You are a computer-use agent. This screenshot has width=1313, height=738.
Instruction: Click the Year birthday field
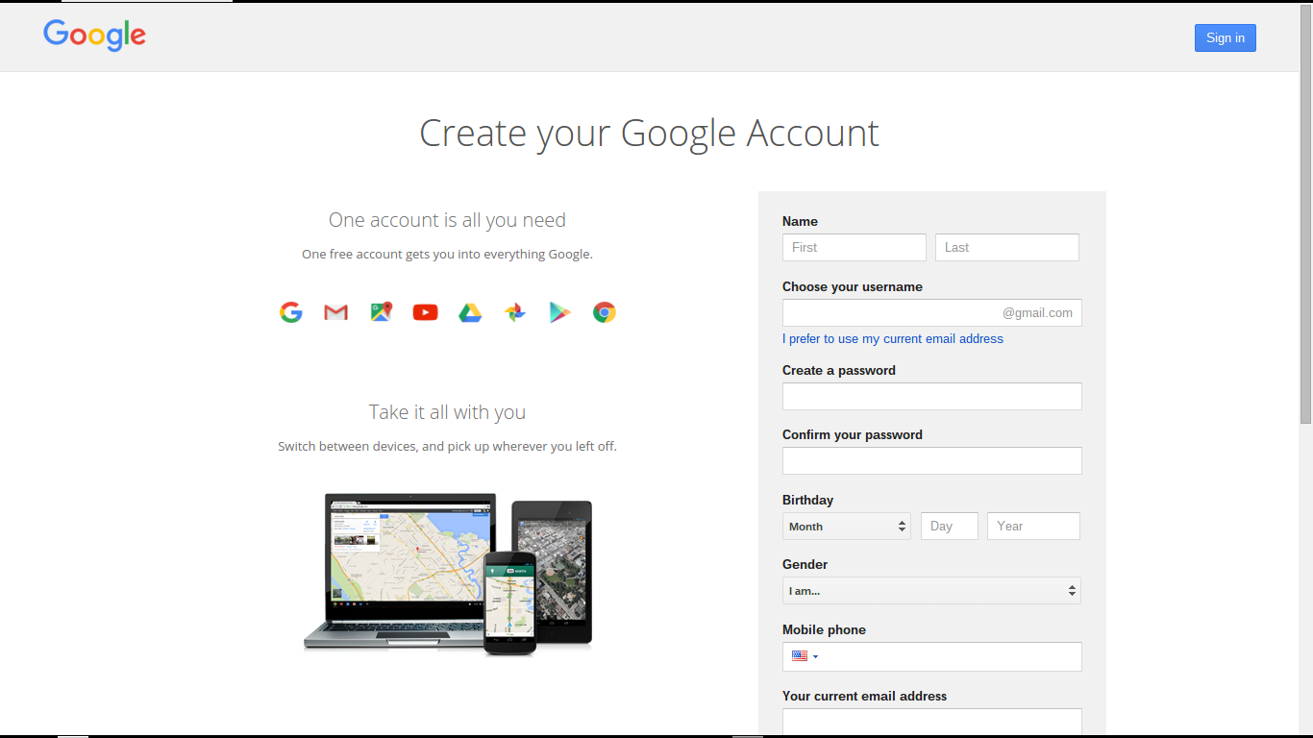point(1033,526)
